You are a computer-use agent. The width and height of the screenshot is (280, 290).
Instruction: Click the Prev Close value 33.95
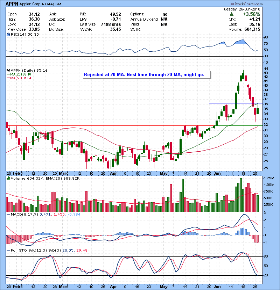pos(34,29)
